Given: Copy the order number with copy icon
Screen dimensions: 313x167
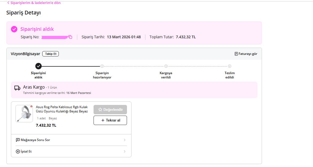Looking at the screenshot, I should pos(70,37).
